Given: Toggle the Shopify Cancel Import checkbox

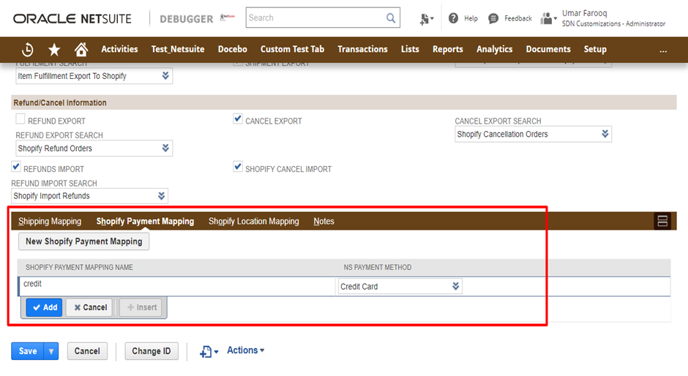Looking at the screenshot, I should coord(238,167).
